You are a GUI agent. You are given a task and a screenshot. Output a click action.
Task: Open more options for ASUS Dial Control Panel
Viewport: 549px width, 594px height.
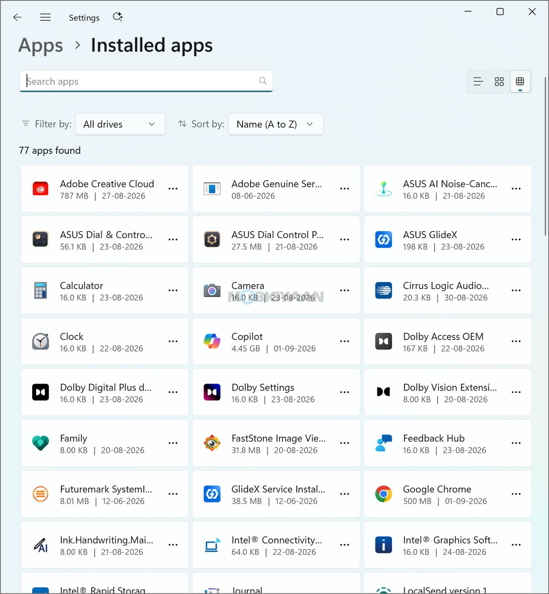344,240
